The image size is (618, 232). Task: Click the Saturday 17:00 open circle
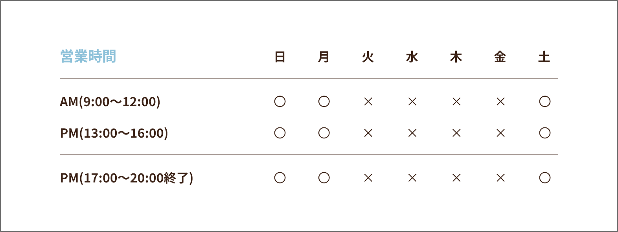click(545, 178)
